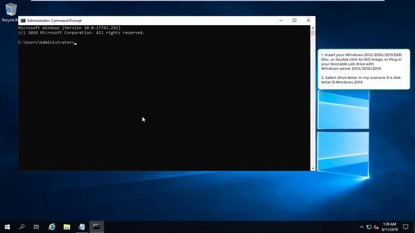This screenshot has width=415, height=233.
Task: Open File Explorer from taskbar
Action: tap(67, 227)
